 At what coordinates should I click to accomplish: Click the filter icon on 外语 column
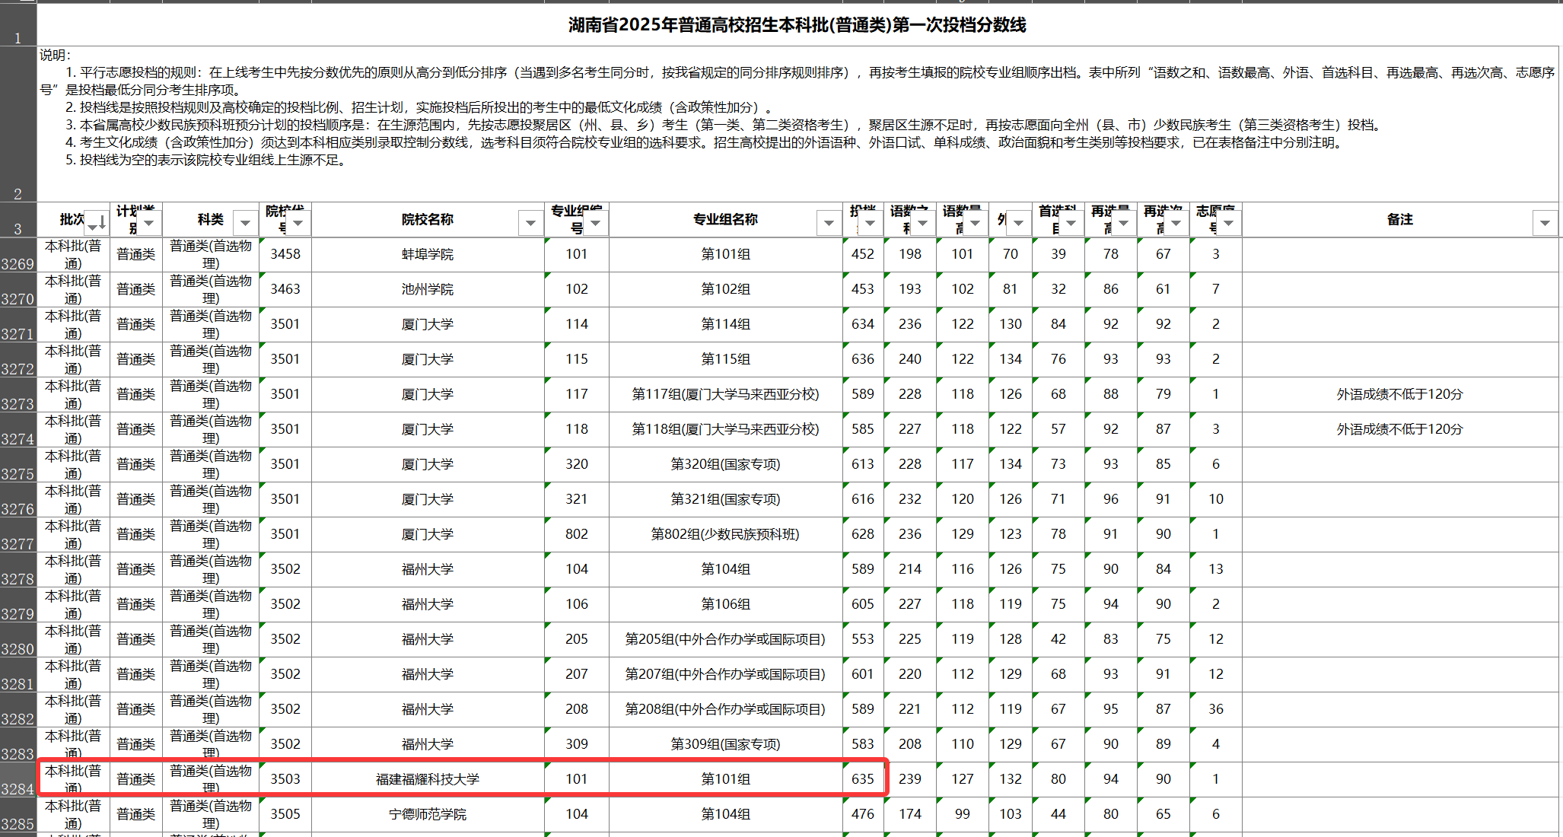click(1019, 223)
